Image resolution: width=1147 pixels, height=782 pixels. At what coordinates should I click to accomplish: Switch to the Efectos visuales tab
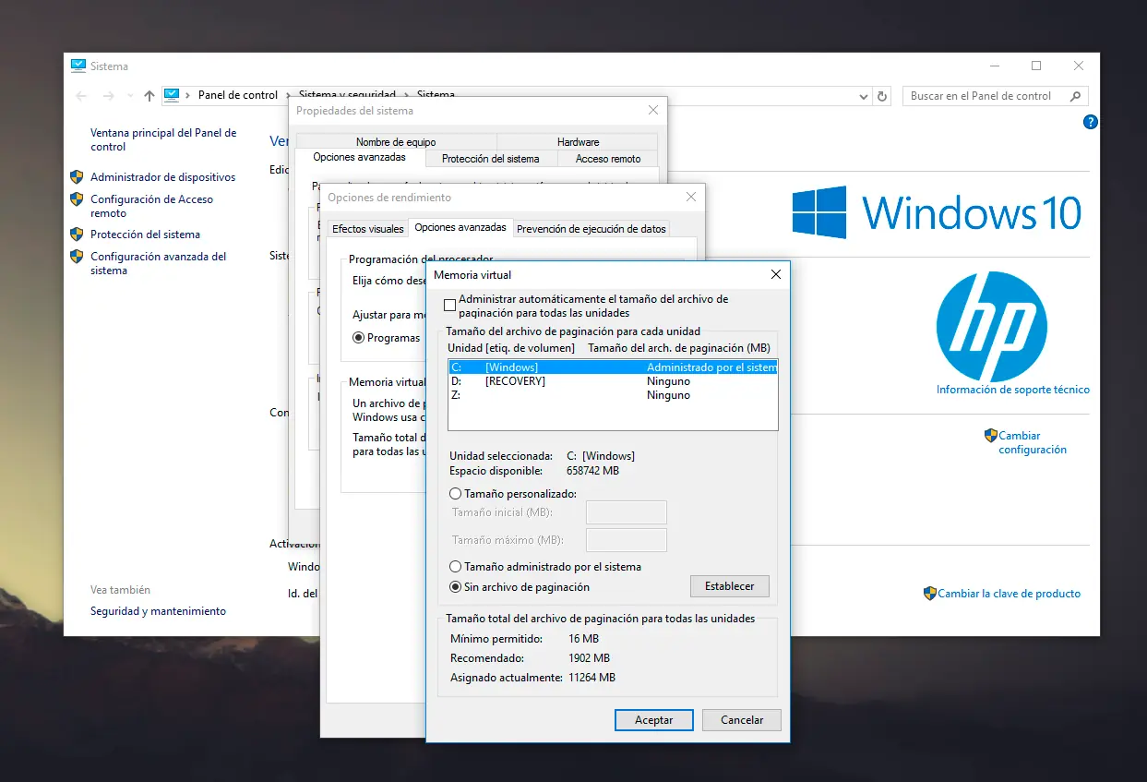click(x=366, y=227)
